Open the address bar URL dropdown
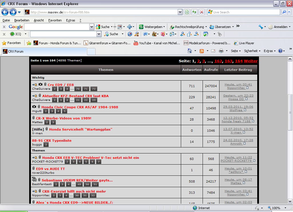Screen dimensions: 293x212 pyautogui.click(x=180, y=12)
